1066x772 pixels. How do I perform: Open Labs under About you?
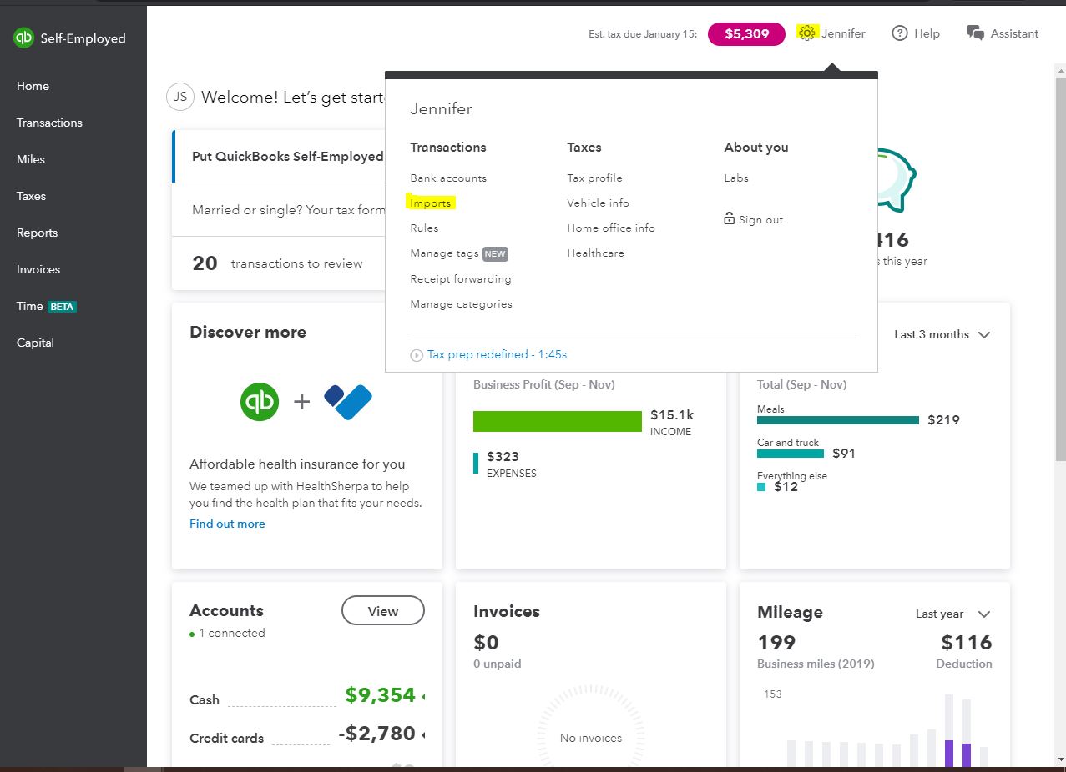736,178
